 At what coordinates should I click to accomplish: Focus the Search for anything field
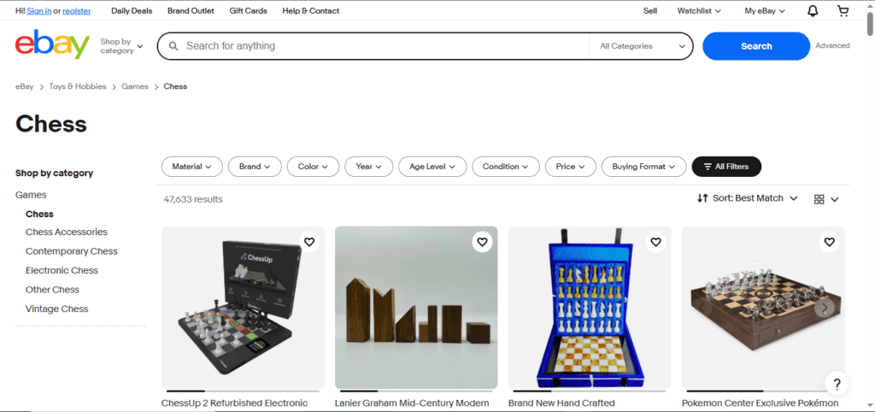(x=376, y=46)
